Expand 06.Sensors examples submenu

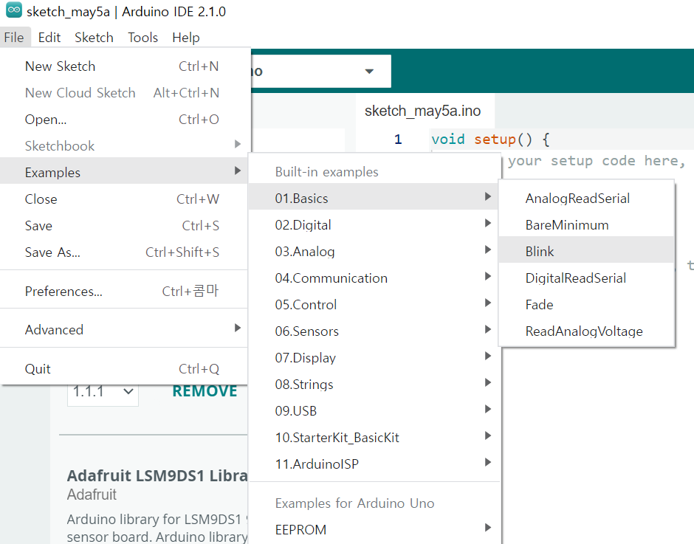(x=374, y=331)
